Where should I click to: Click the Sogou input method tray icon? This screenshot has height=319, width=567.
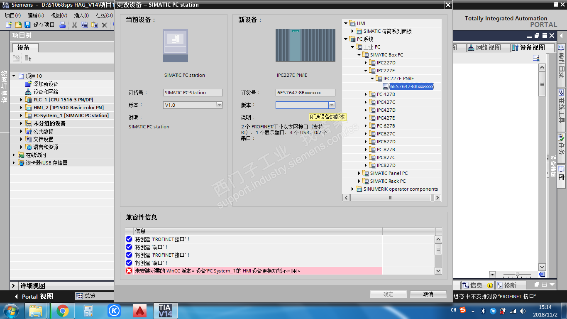pyautogui.click(x=463, y=310)
